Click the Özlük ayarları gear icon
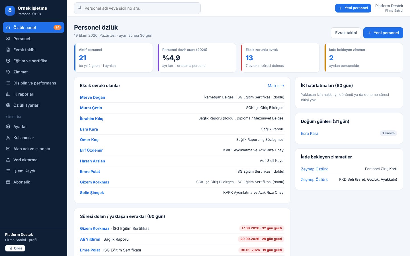This screenshot has height=256, width=410. [8, 105]
